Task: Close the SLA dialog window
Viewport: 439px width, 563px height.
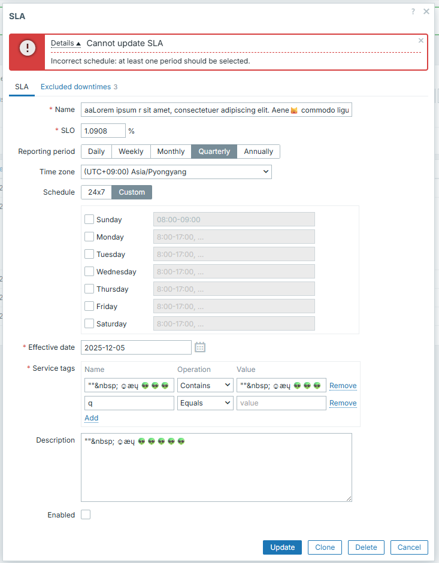Action: coord(426,11)
